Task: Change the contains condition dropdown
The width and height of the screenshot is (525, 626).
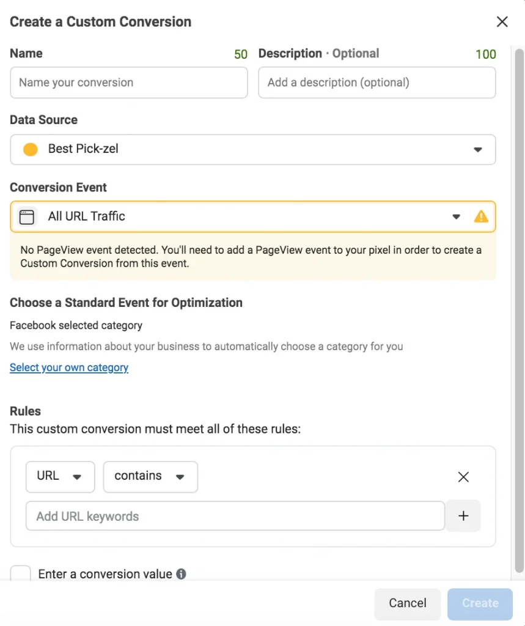Action: click(x=150, y=477)
